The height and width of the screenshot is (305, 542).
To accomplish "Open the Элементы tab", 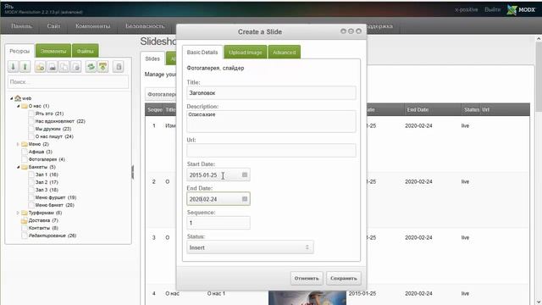I will pos(53,51).
